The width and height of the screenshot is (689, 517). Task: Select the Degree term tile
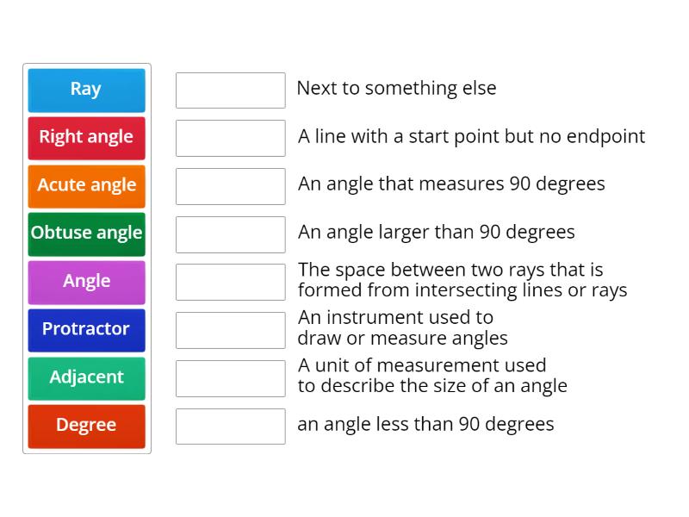click(86, 426)
